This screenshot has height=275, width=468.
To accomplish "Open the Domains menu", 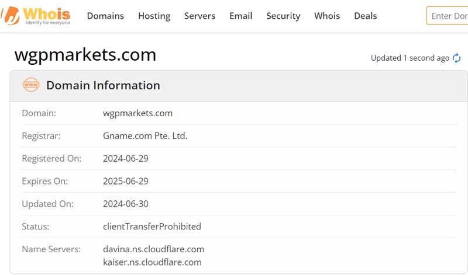I will 105,16.
